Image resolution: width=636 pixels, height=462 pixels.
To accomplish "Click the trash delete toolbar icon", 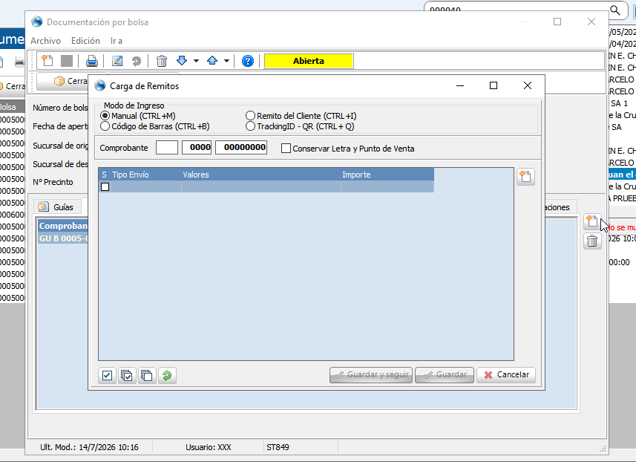I will pos(162,61).
